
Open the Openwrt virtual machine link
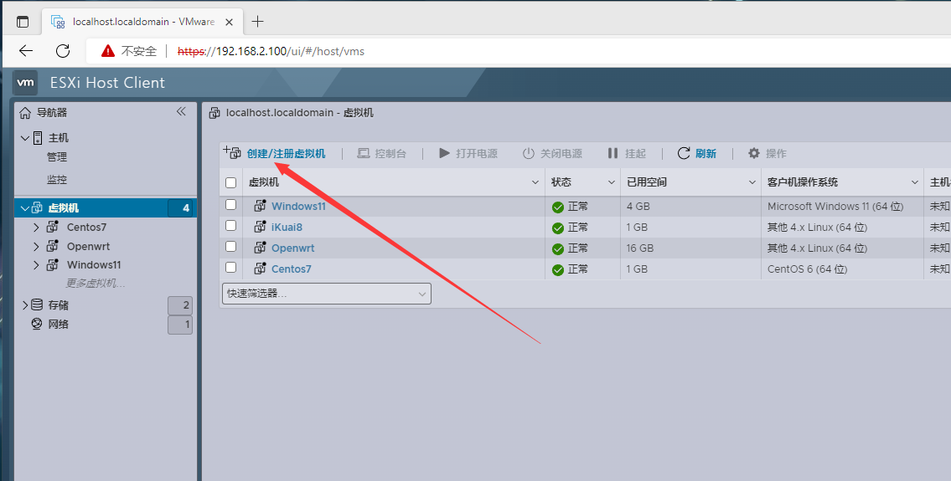[292, 248]
